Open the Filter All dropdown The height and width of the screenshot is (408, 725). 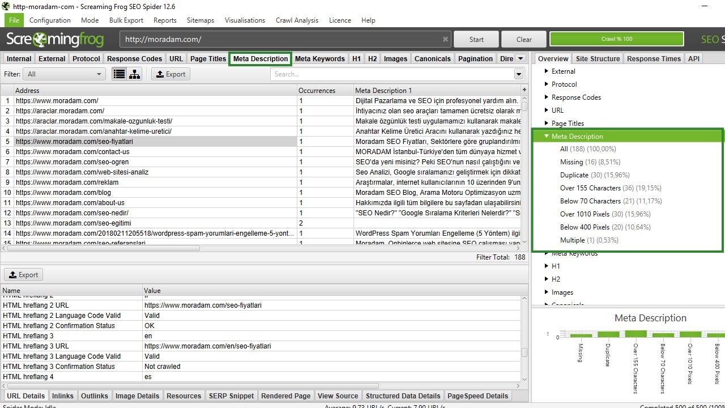[x=65, y=74]
